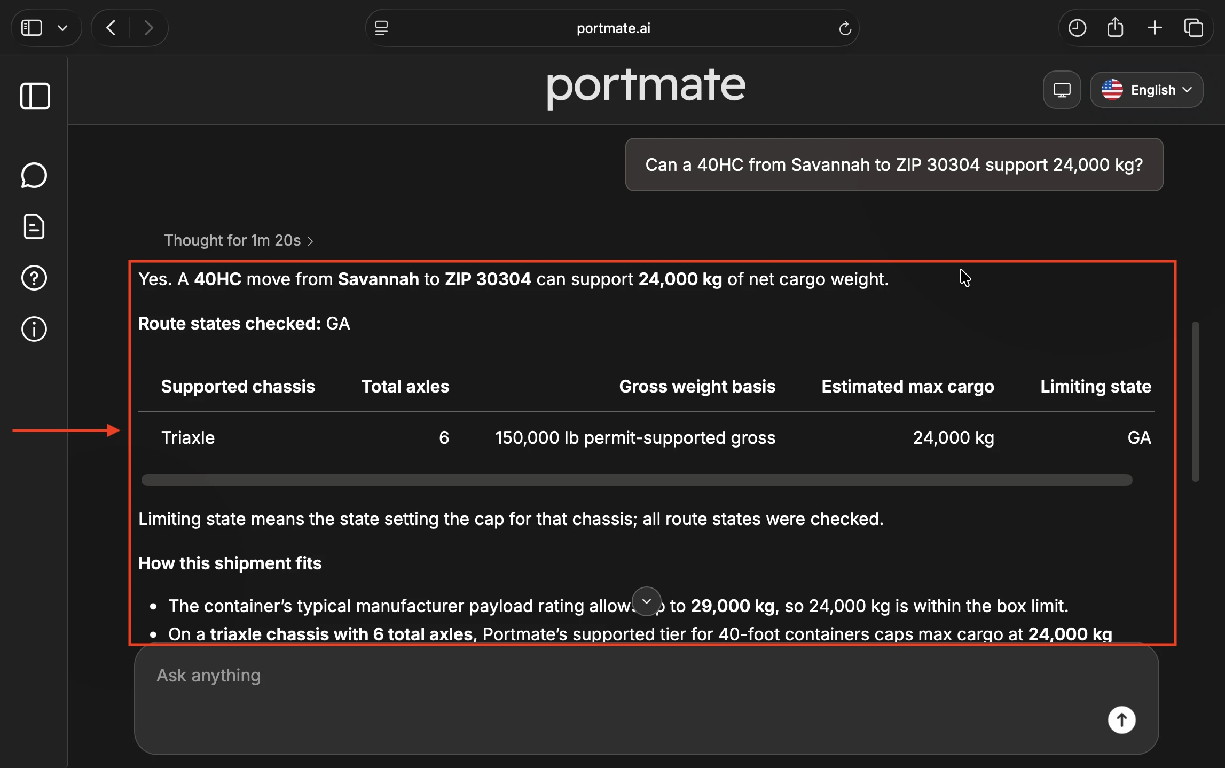The image size is (1225, 768).
Task: Toggle the Portmate sidebar panel icon
Action: (x=35, y=96)
